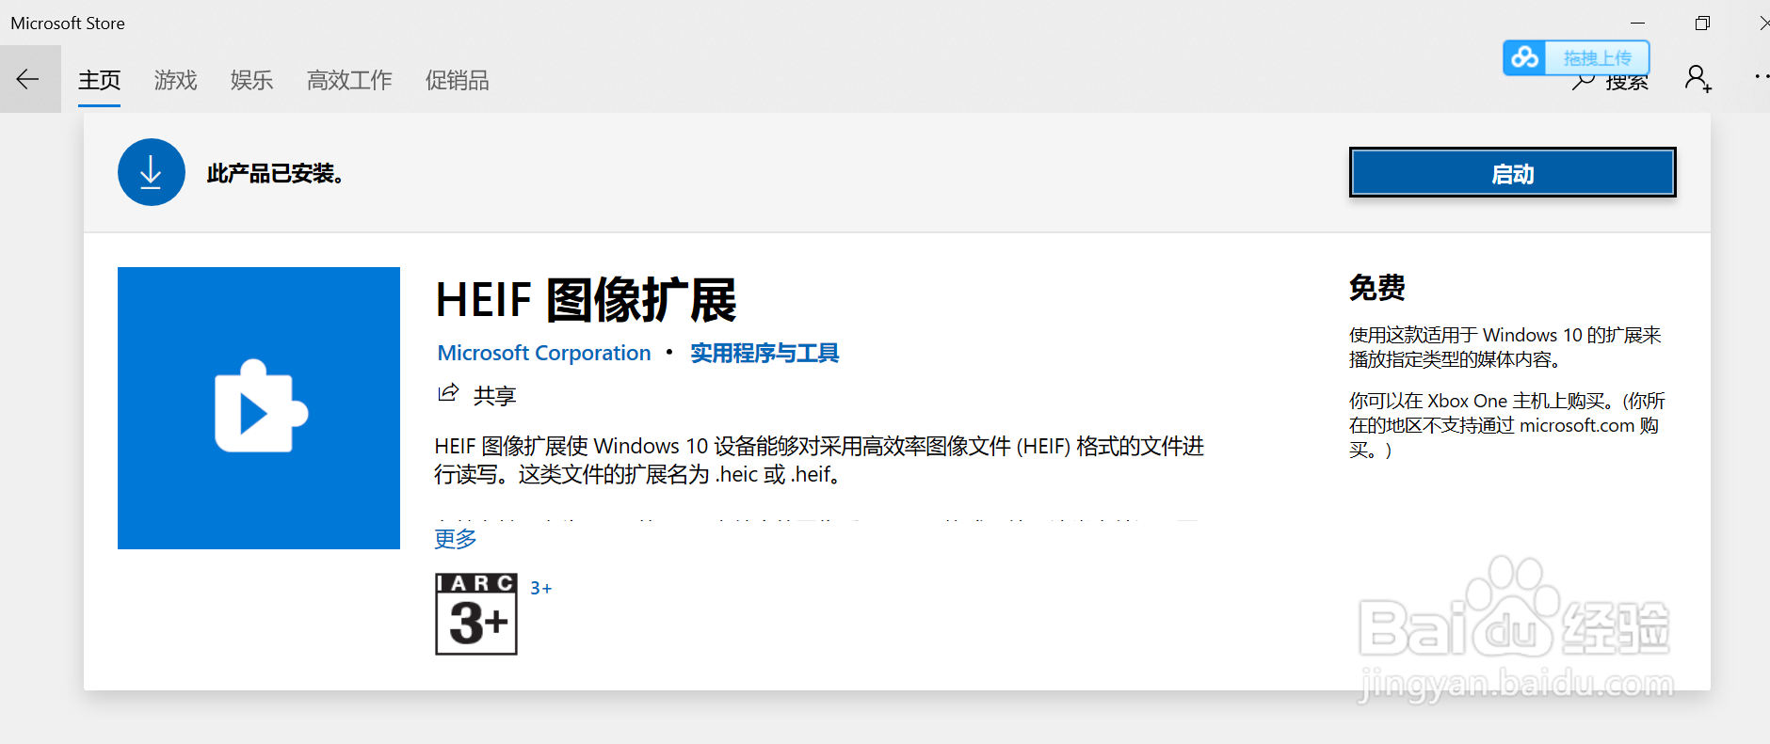Image resolution: width=1770 pixels, height=744 pixels.
Task: Select the 高效工作 tab
Action: (x=349, y=81)
